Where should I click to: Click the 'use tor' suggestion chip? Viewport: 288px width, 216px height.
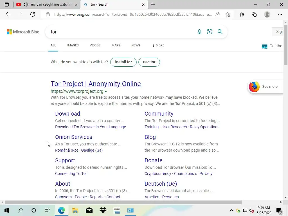click(x=149, y=62)
